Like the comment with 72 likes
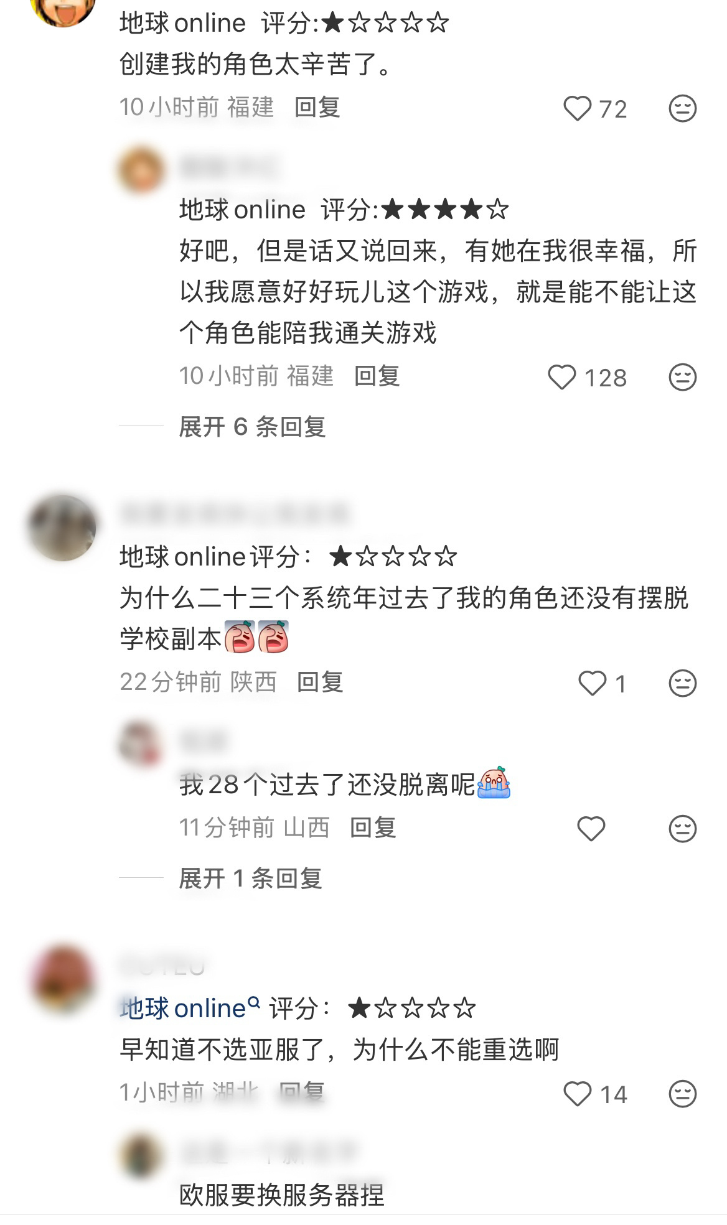This screenshot has height=1225, width=727. [577, 109]
